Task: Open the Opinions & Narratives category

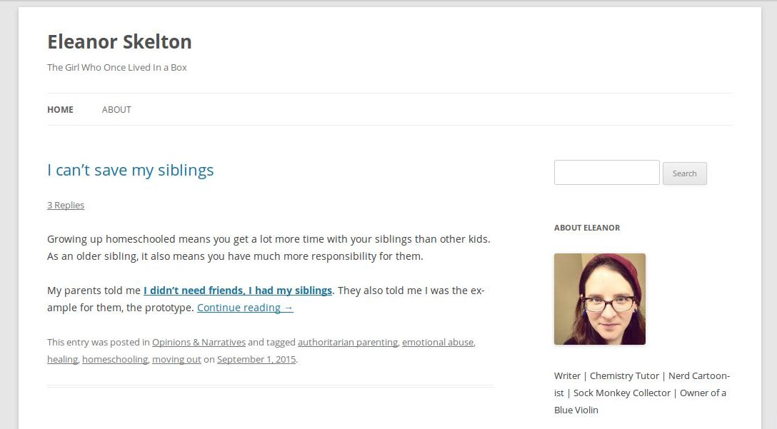Action: pos(199,342)
